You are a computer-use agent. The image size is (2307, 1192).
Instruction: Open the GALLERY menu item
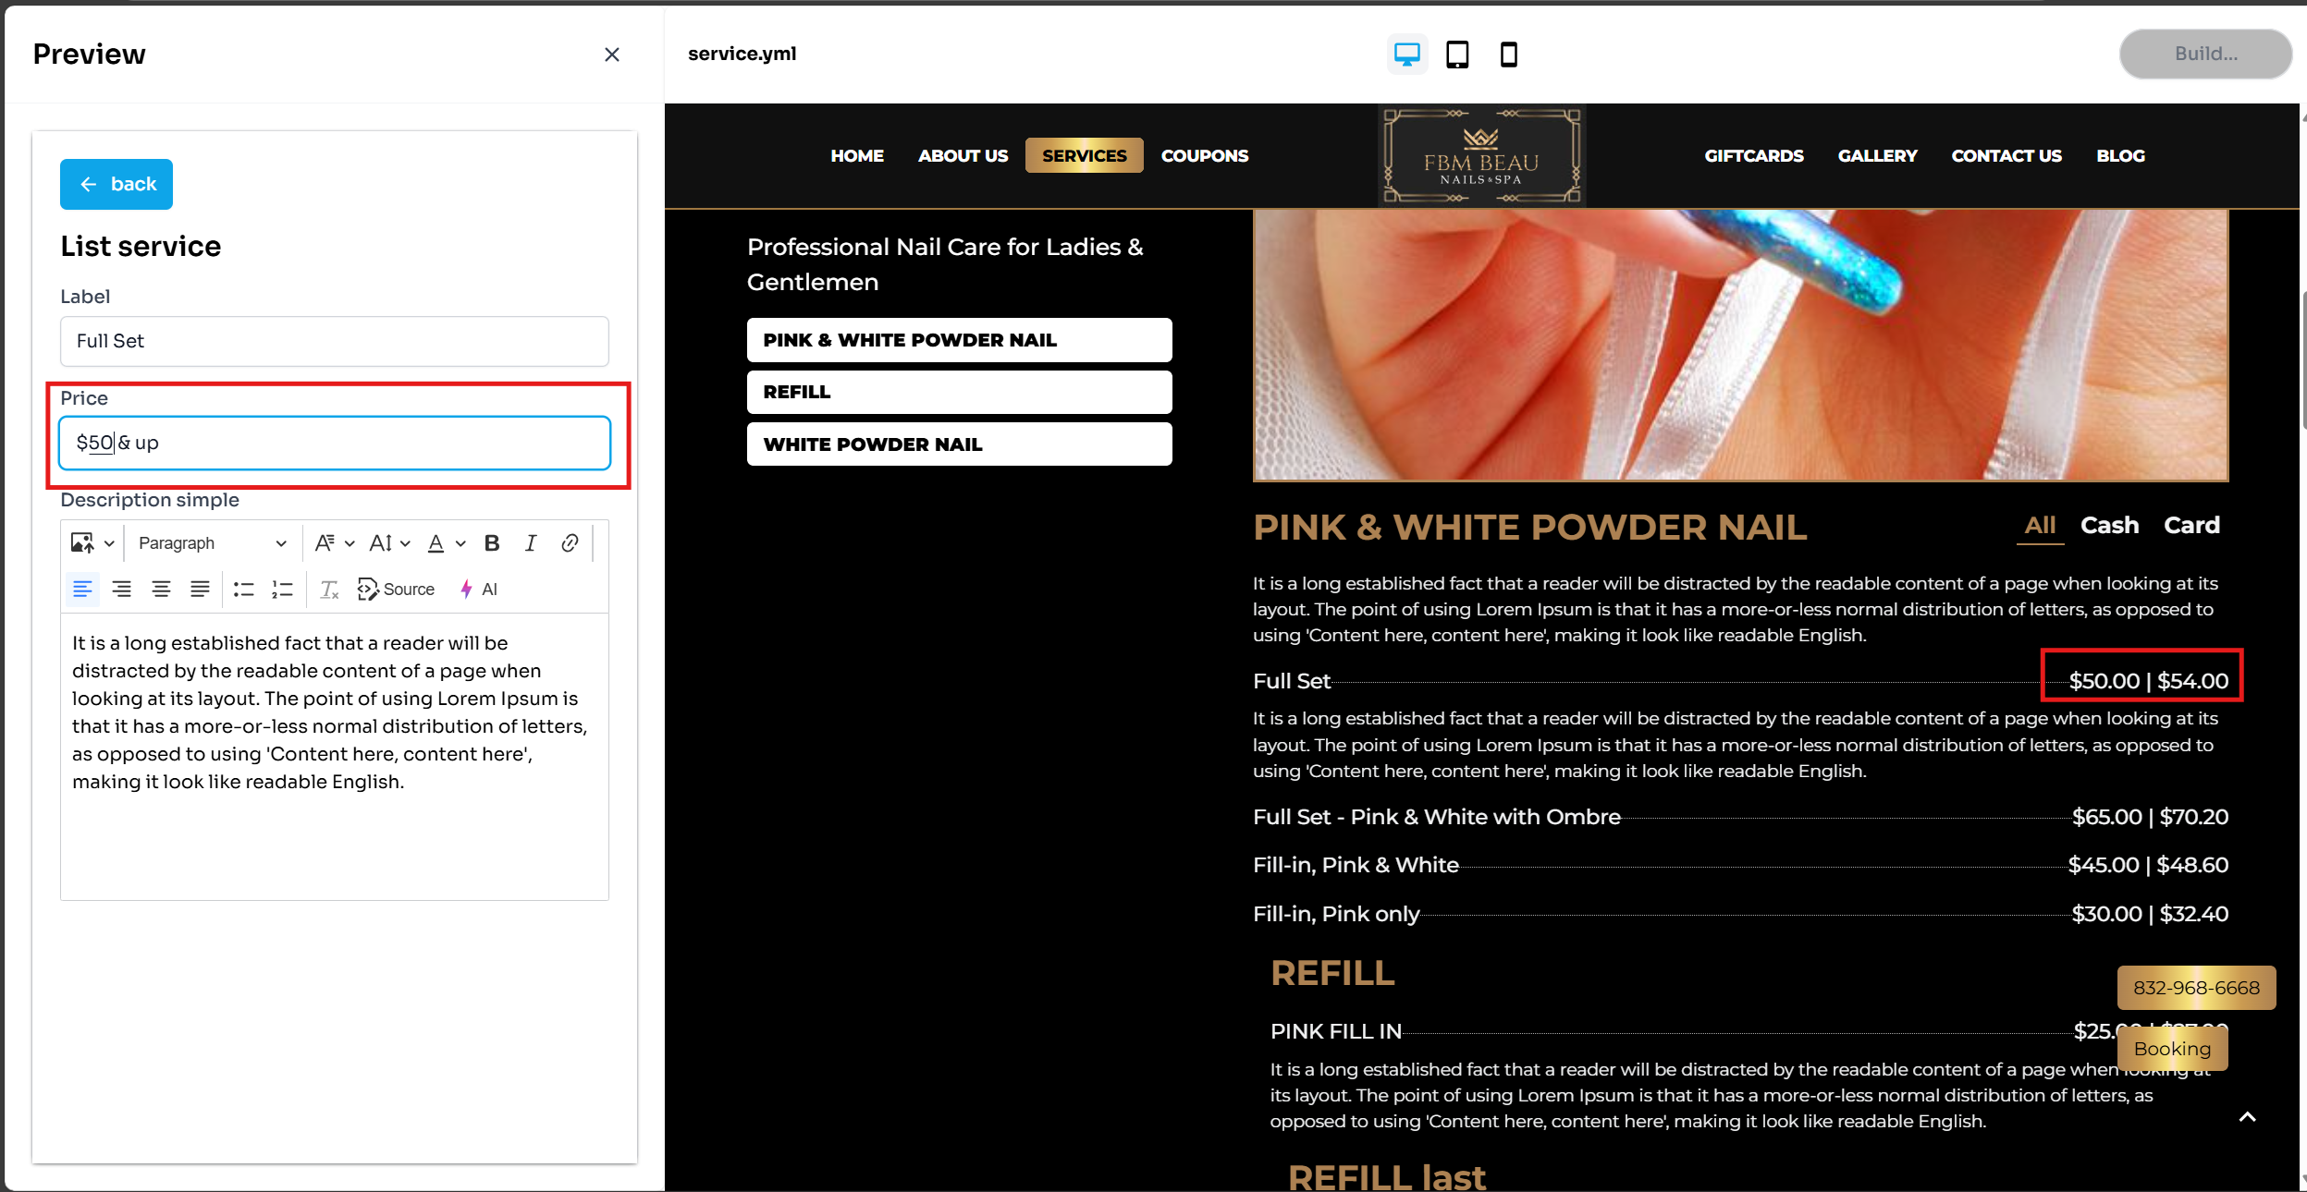pyautogui.click(x=1877, y=156)
